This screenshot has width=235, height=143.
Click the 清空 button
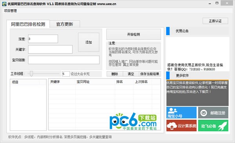(131, 74)
